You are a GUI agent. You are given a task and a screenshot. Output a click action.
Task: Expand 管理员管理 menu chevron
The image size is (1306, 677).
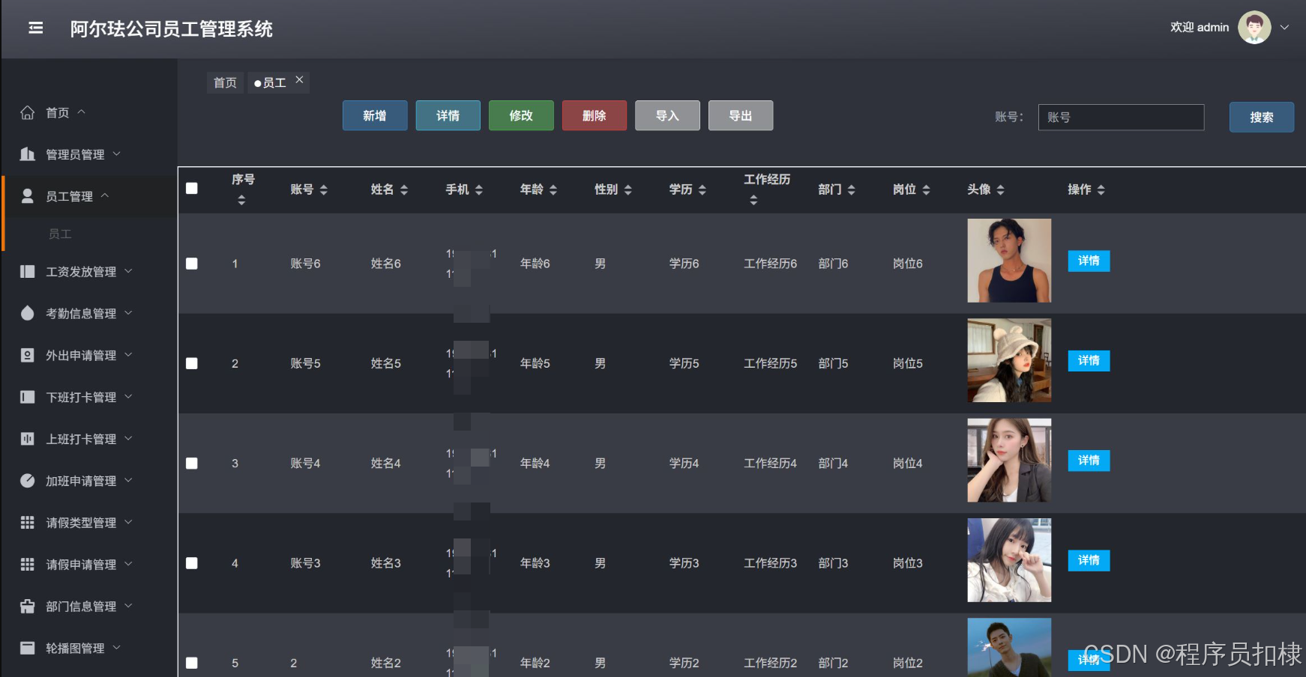click(116, 154)
